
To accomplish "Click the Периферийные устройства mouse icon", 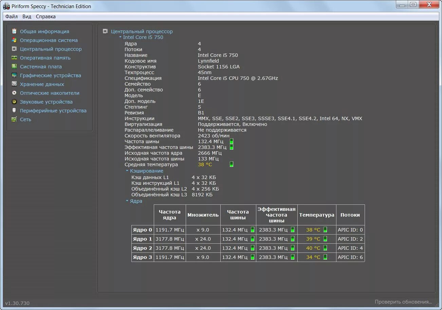I will (14, 110).
